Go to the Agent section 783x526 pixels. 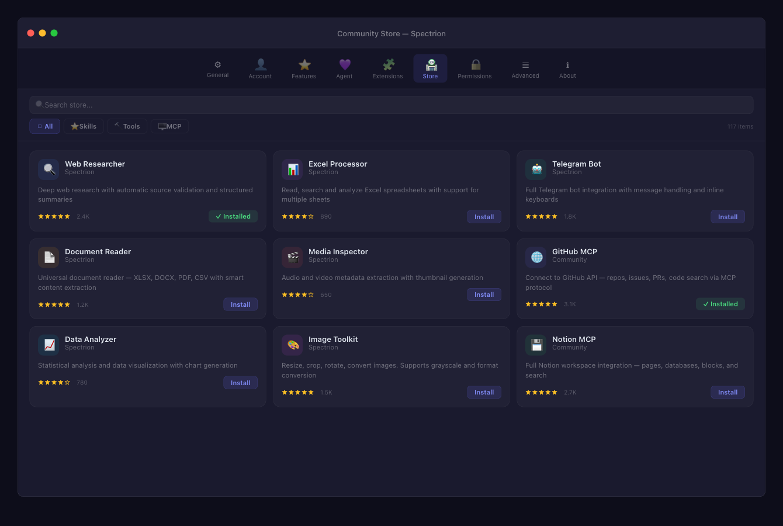click(344, 68)
